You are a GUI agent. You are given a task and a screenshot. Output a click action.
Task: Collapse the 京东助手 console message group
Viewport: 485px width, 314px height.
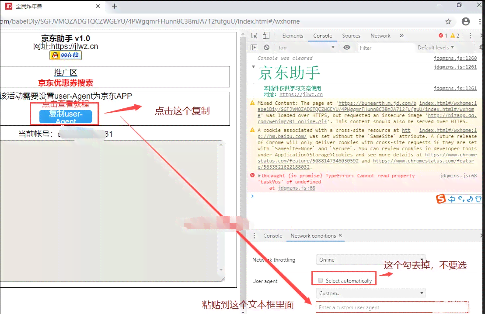tap(253, 67)
